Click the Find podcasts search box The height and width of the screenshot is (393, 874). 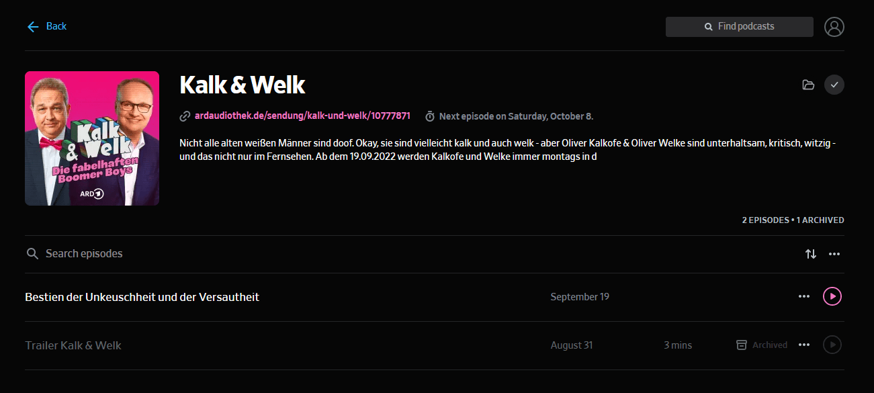point(739,27)
